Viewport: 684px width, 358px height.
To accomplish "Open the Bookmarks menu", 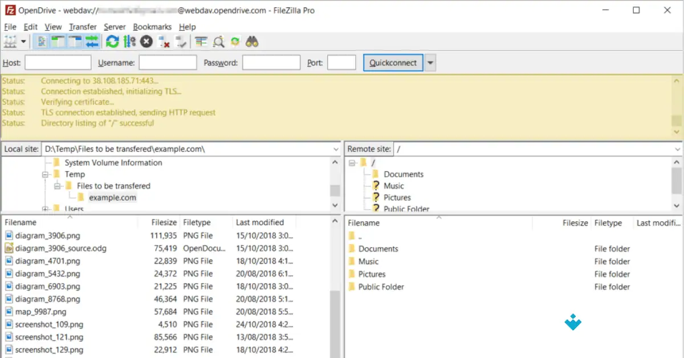I will (x=152, y=26).
